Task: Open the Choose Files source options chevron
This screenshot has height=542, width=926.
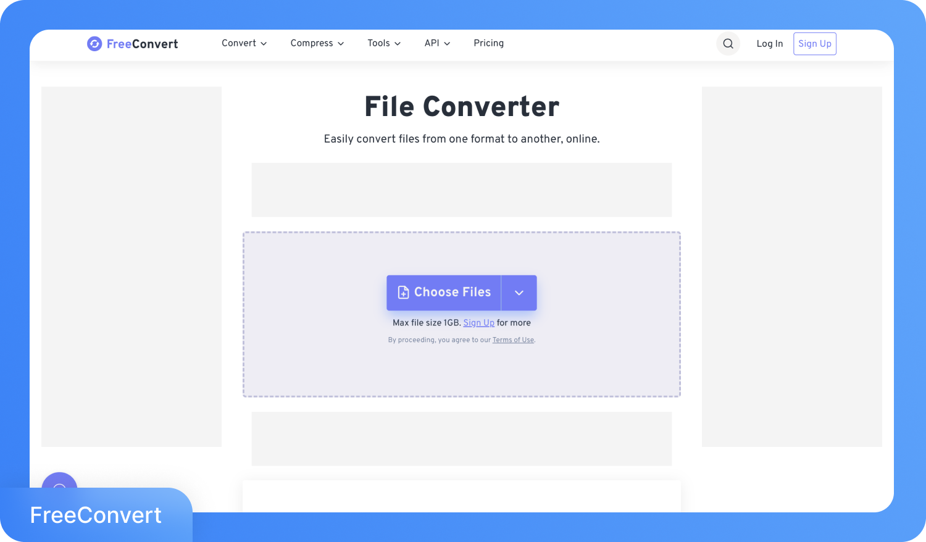Action: click(x=519, y=292)
